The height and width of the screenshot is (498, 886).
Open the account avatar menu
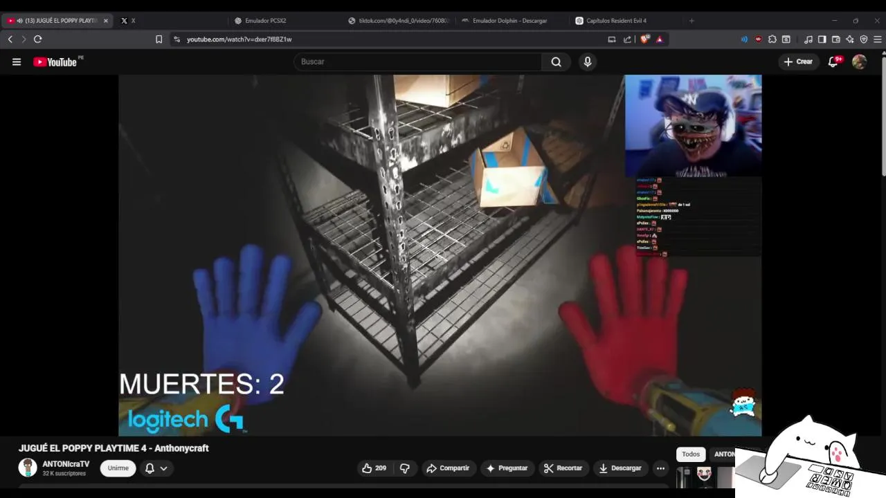tap(860, 62)
